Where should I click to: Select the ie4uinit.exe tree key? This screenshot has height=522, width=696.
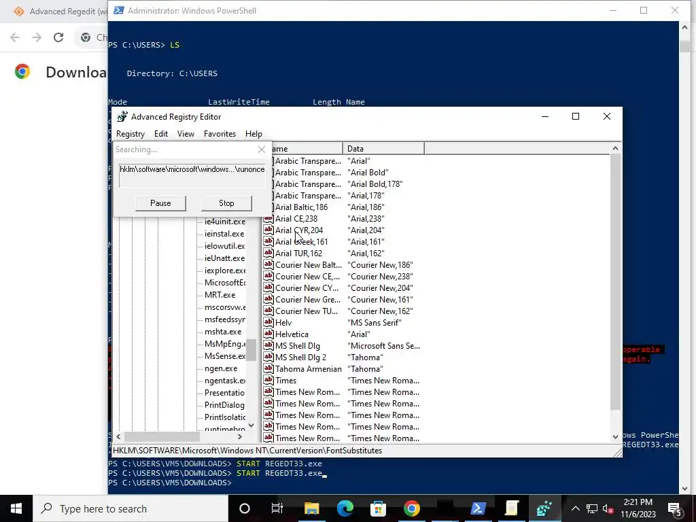click(x=224, y=222)
